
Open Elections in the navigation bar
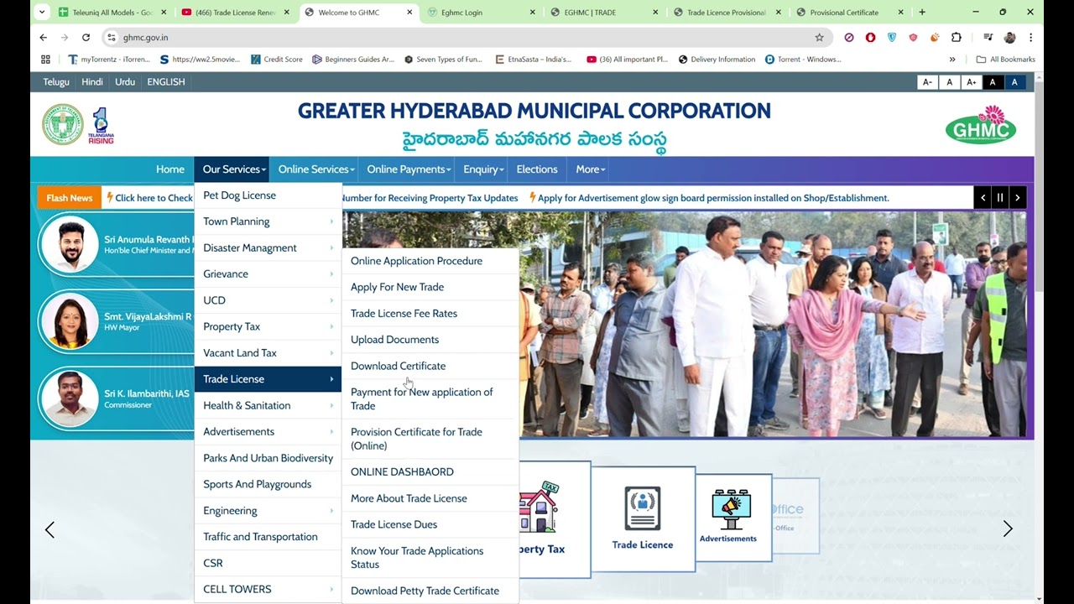(x=537, y=169)
